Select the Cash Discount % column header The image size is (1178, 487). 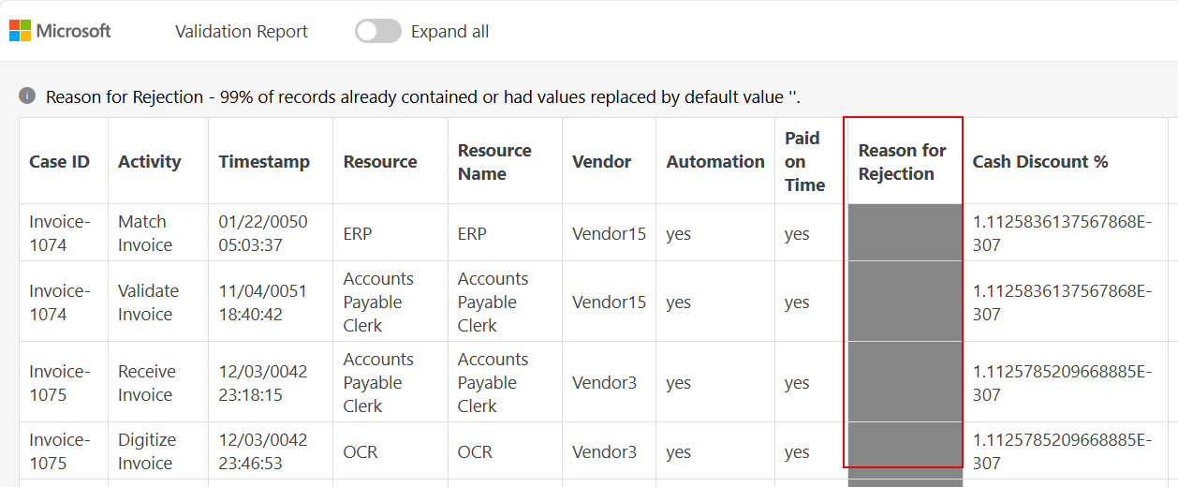coord(1039,162)
